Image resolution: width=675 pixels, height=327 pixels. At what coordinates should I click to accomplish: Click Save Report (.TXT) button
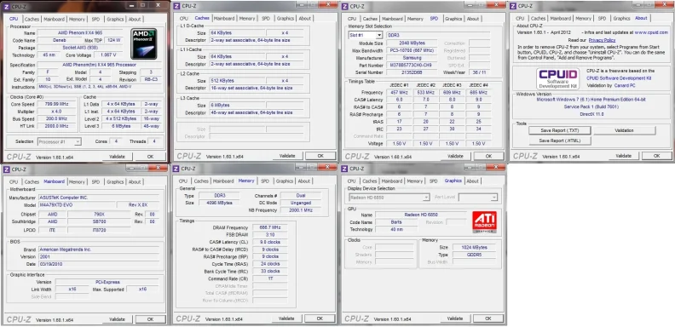pos(560,130)
